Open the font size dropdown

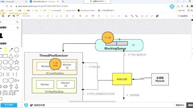pyautogui.click(x=41, y=16)
